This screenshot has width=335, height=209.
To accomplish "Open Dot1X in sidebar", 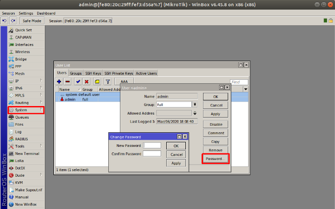I will click(x=26, y=168).
